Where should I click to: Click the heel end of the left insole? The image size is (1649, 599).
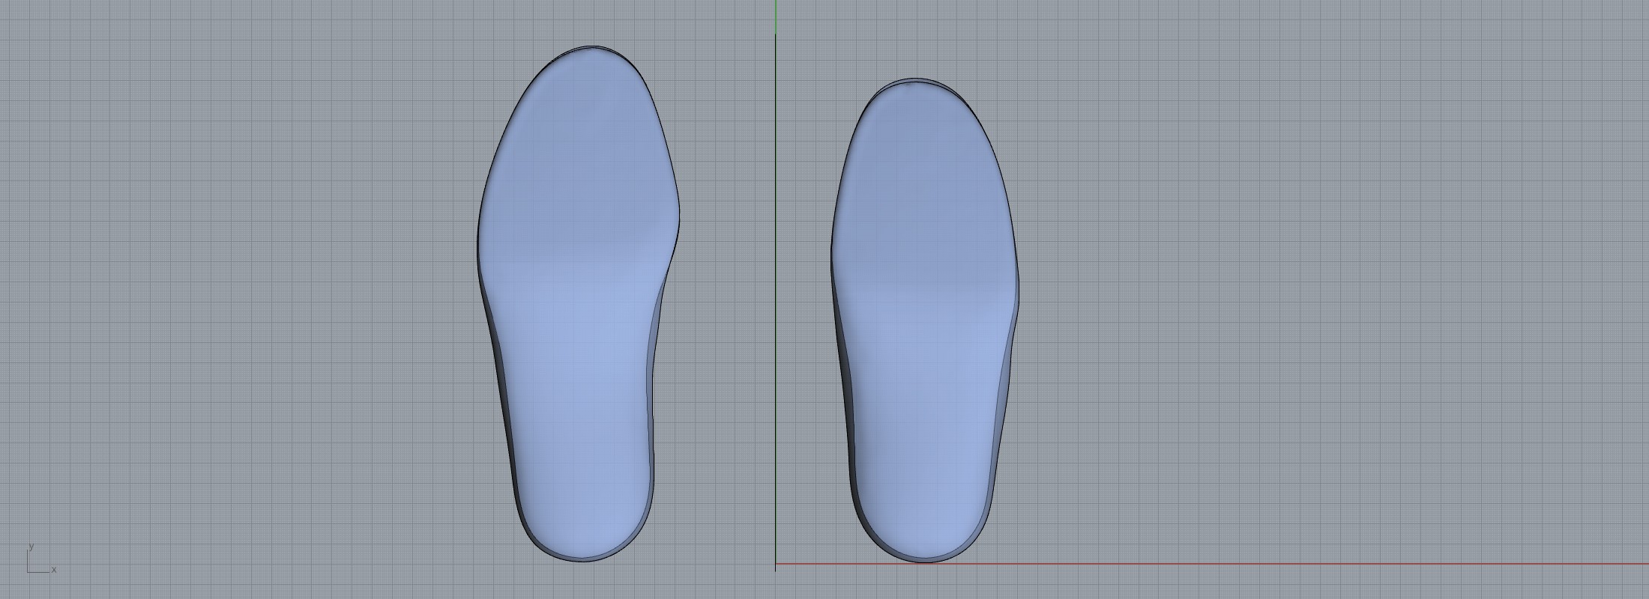pyautogui.click(x=583, y=559)
